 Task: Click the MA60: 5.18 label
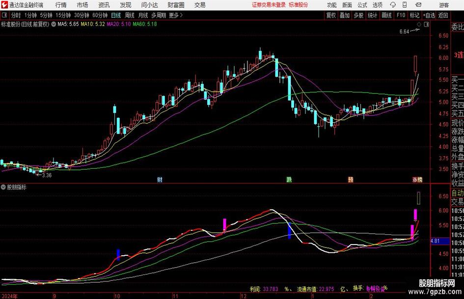pyautogui.click(x=145, y=24)
